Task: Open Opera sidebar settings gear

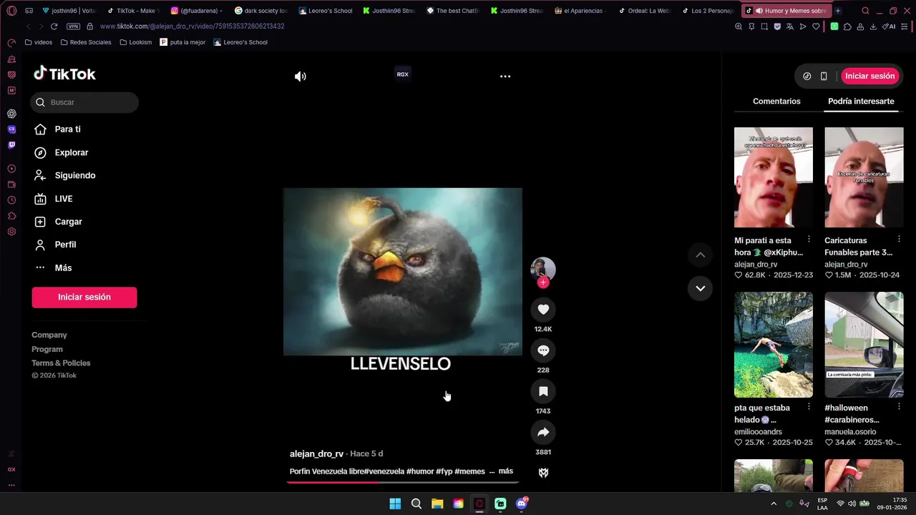Action: coord(11,232)
